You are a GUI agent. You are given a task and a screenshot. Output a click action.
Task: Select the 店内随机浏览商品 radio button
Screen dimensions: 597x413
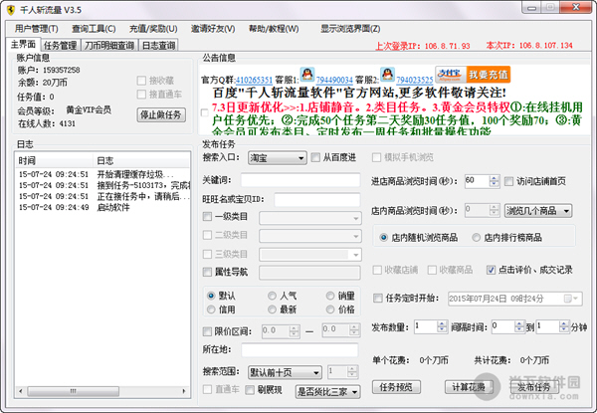(x=383, y=238)
